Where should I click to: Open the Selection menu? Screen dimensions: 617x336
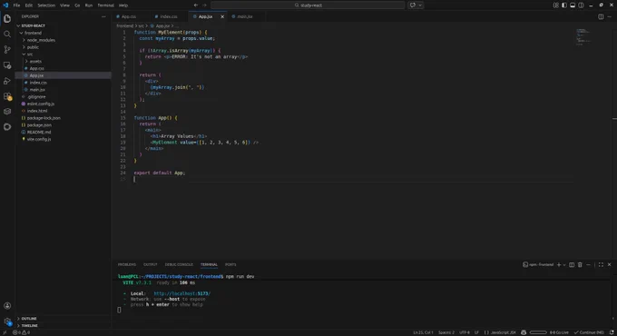tap(46, 5)
